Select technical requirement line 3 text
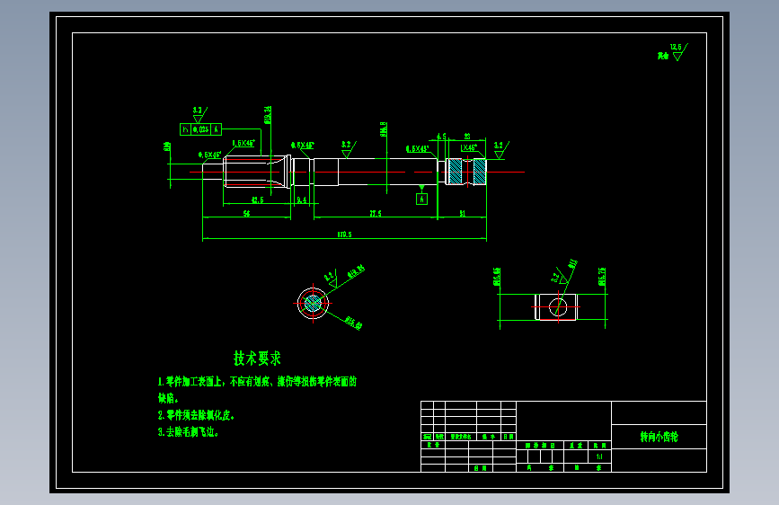This screenshot has height=505, width=779. tap(189, 432)
